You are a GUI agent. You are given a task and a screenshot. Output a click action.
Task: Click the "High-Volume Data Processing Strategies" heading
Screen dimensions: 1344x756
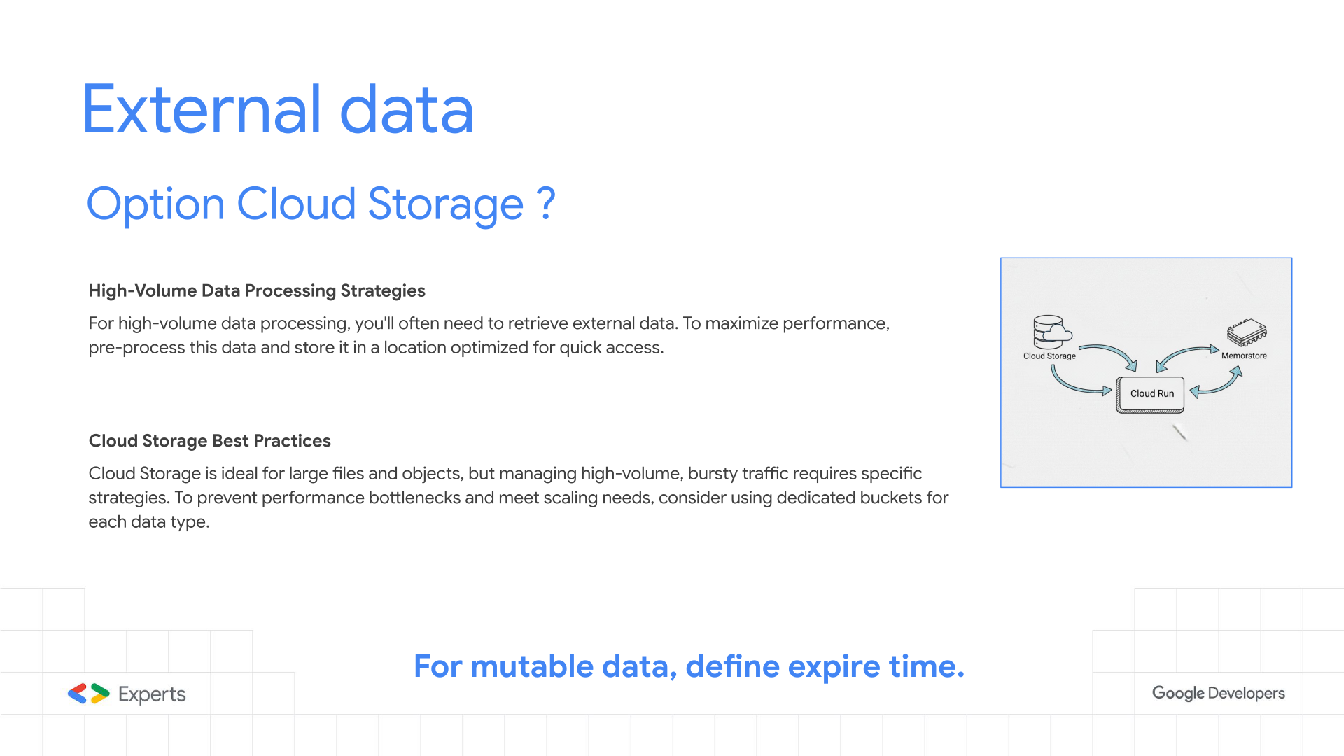(257, 290)
